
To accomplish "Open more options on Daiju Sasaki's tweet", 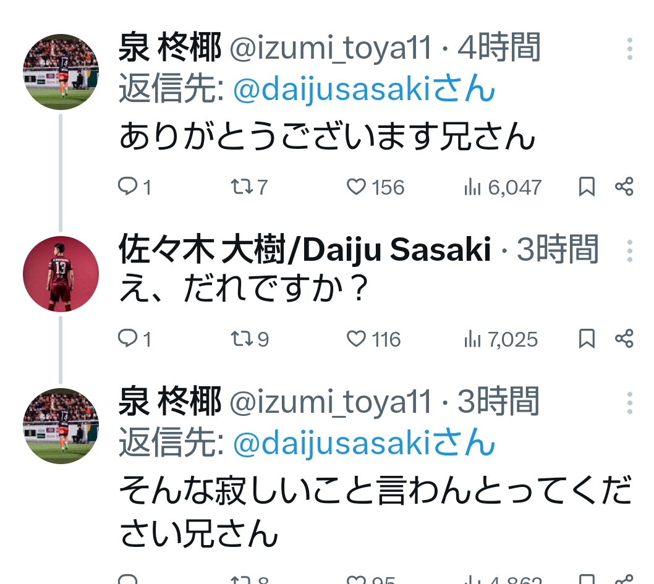I will (x=629, y=250).
